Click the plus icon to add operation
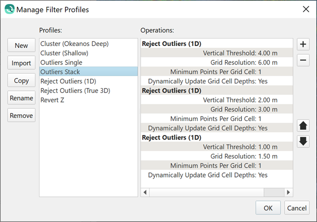 302,44
